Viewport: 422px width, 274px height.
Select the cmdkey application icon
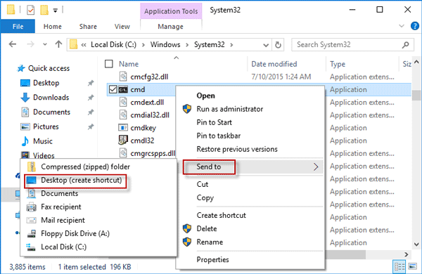point(123,127)
